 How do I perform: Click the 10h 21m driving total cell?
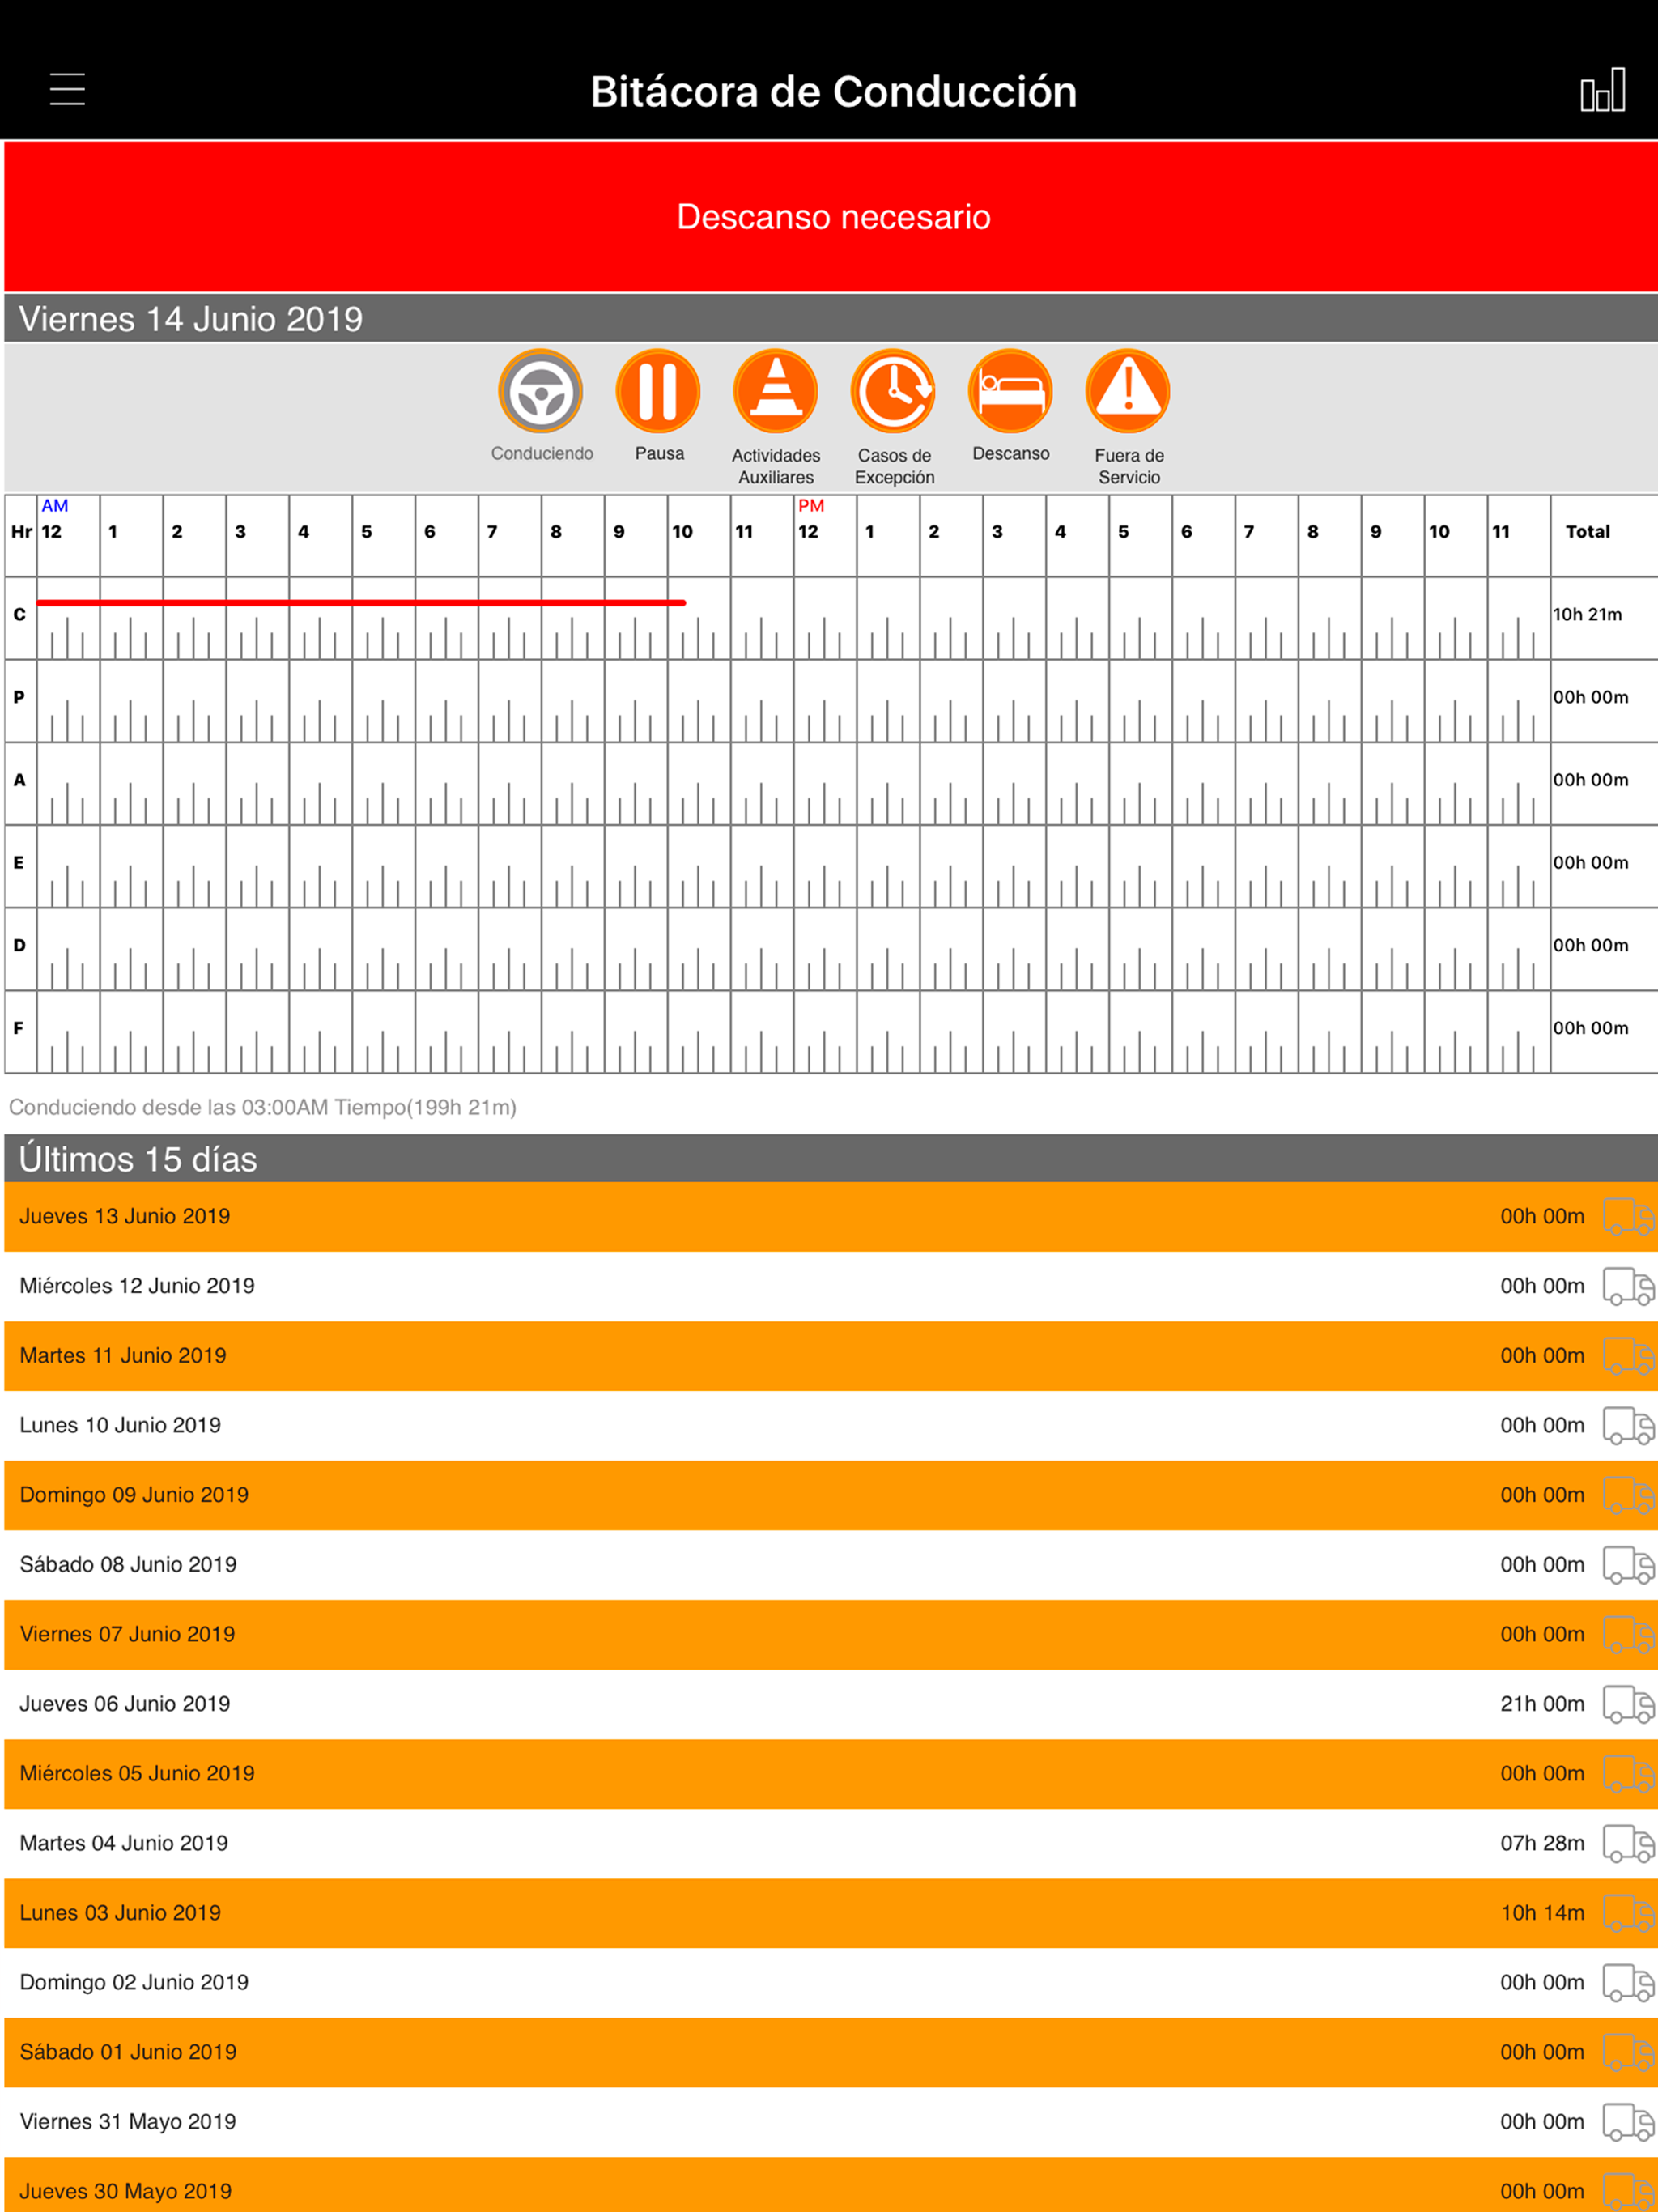click(x=1604, y=615)
